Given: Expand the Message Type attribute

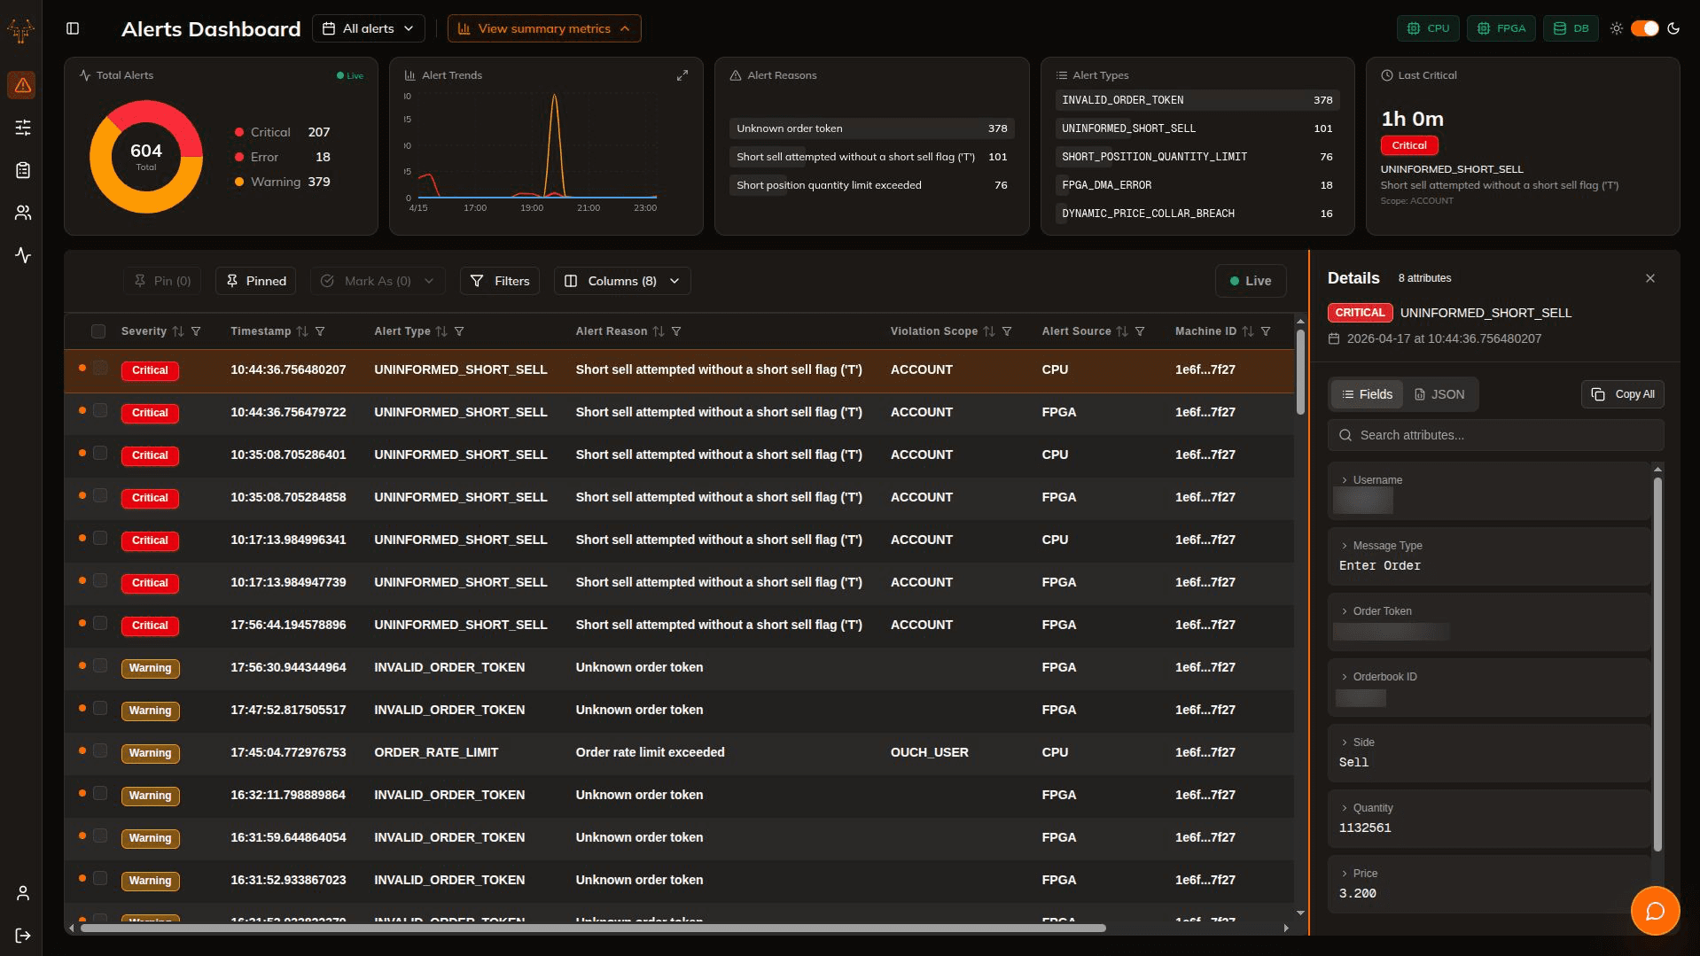Looking at the screenshot, I should coord(1344,546).
